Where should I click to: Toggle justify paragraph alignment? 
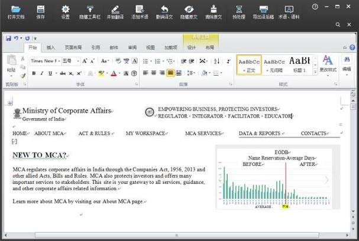170,73
